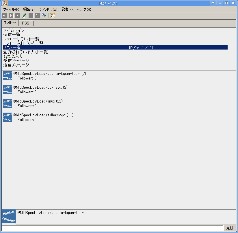Click the gray stop square toolbar icon
Viewport: 238px width, 233px height.
[31, 16]
